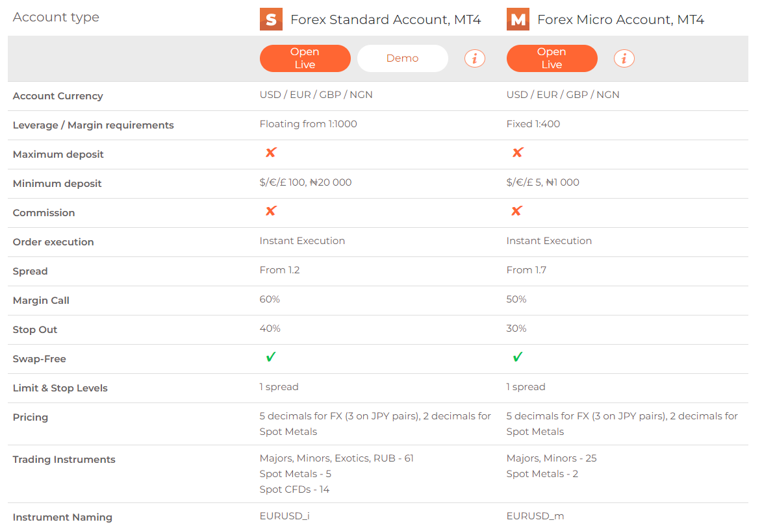Image resolution: width=775 pixels, height=531 pixels.
Task: Click the Spread row label
Action: 30,271
